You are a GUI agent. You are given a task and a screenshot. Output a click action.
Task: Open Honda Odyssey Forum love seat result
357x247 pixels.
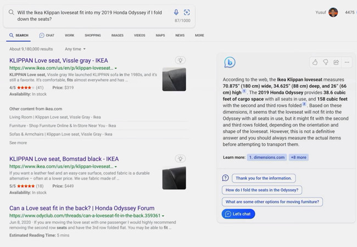click(x=82, y=208)
